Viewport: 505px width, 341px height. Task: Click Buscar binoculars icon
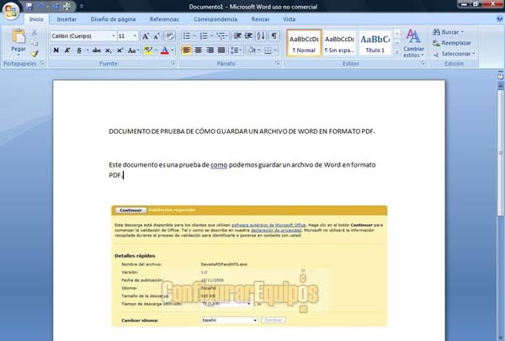[436, 32]
